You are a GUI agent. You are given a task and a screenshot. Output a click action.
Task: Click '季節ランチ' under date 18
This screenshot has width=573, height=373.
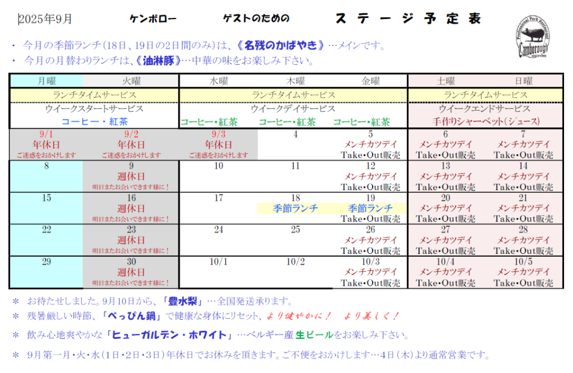pos(295,208)
